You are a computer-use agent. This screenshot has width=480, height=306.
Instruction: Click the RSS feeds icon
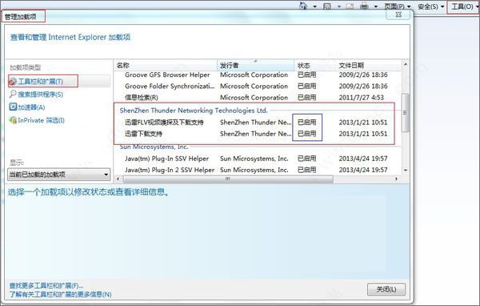(327, 6)
